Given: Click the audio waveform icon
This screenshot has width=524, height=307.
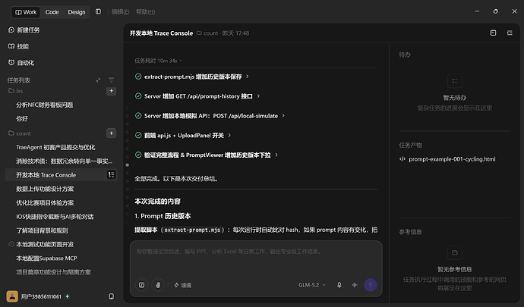Looking at the screenshot, I should point(355,285).
